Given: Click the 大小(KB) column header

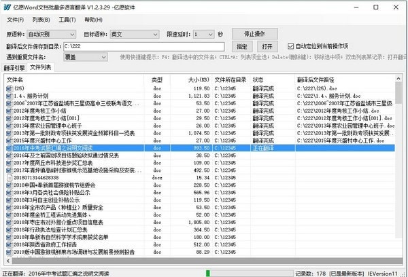Looking at the screenshot, I should (199, 80).
